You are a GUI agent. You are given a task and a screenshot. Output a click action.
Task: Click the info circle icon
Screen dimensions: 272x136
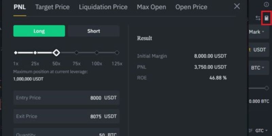(x=266, y=4)
